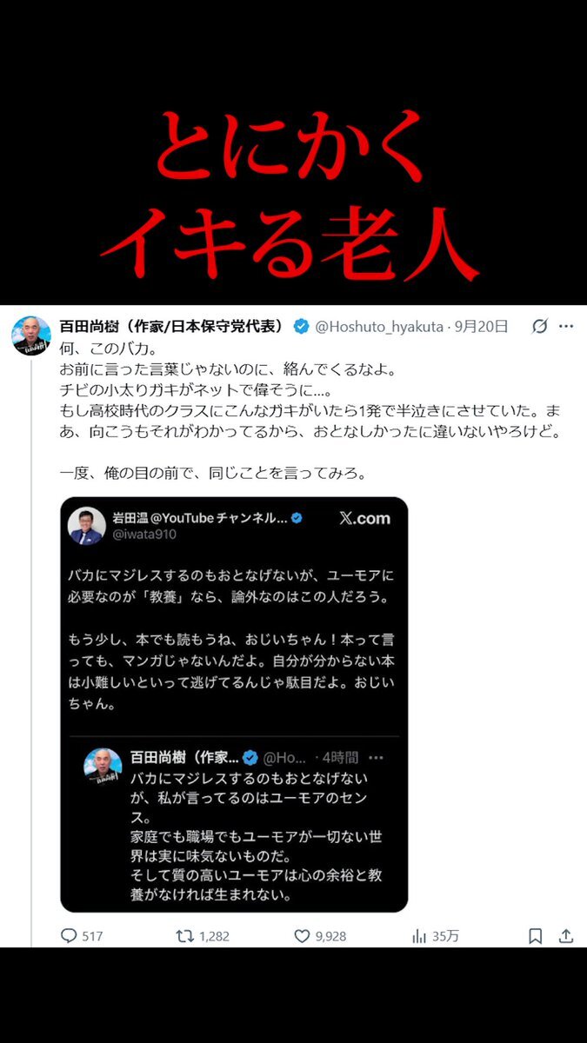Click the 1,282 repost count
Image resolution: width=587 pixels, height=1043 pixels.
click(x=214, y=936)
